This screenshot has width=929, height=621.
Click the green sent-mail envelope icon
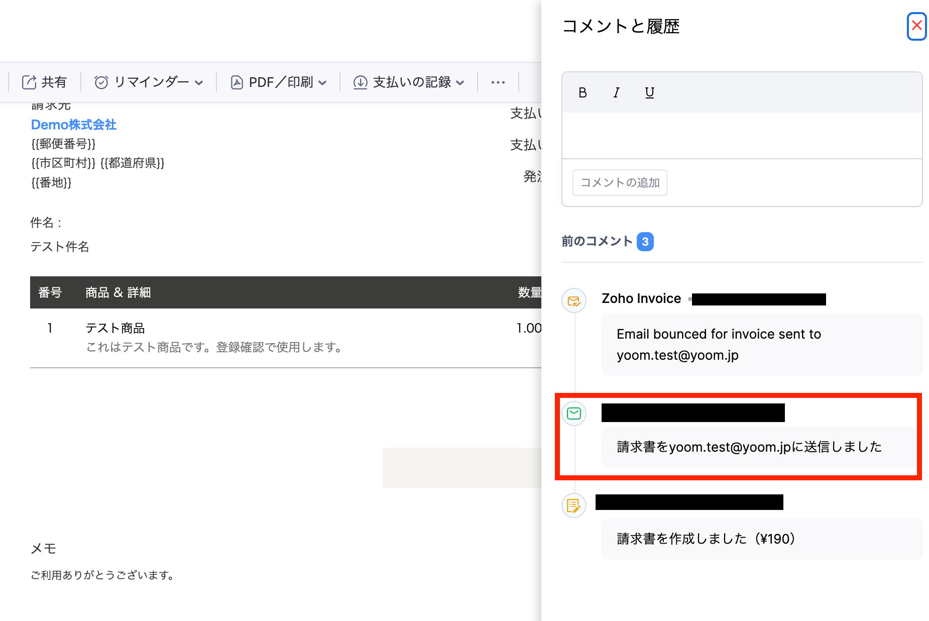coord(573,413)
